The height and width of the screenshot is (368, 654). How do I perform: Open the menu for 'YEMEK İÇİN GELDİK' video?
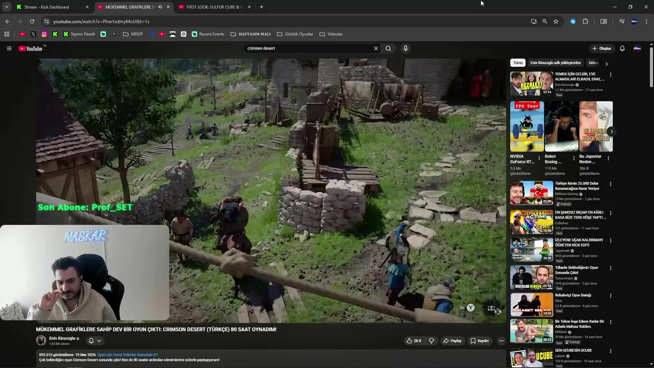pos(610,75)
